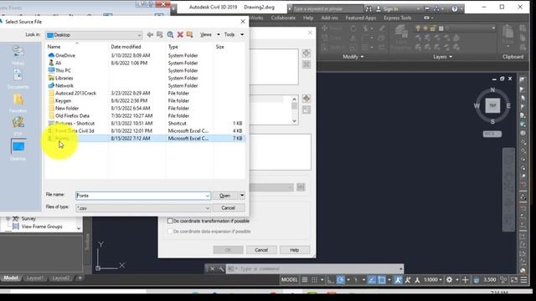Open FTP in the places sidebar

pyautogui.click(x=18, y=125)
